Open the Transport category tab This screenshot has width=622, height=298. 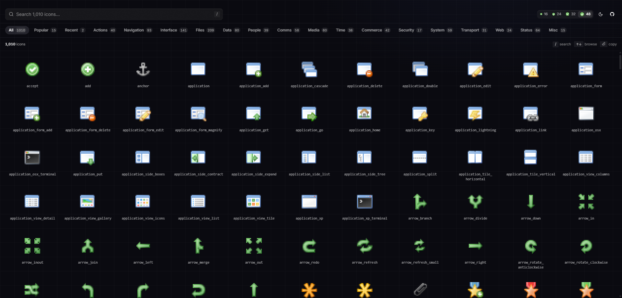[x=474, y=30]
